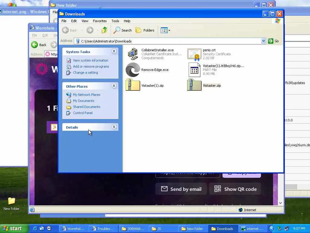Viewport: 310px width, 233px height.
Task: Click the Windows flag logo in Downloads
Action: coord(277,21)
